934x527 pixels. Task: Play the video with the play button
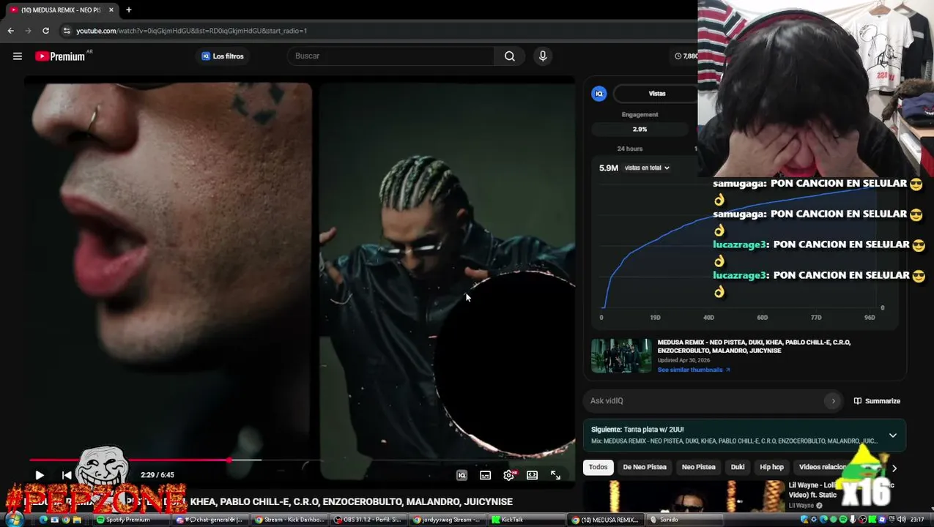coord(40,475)
